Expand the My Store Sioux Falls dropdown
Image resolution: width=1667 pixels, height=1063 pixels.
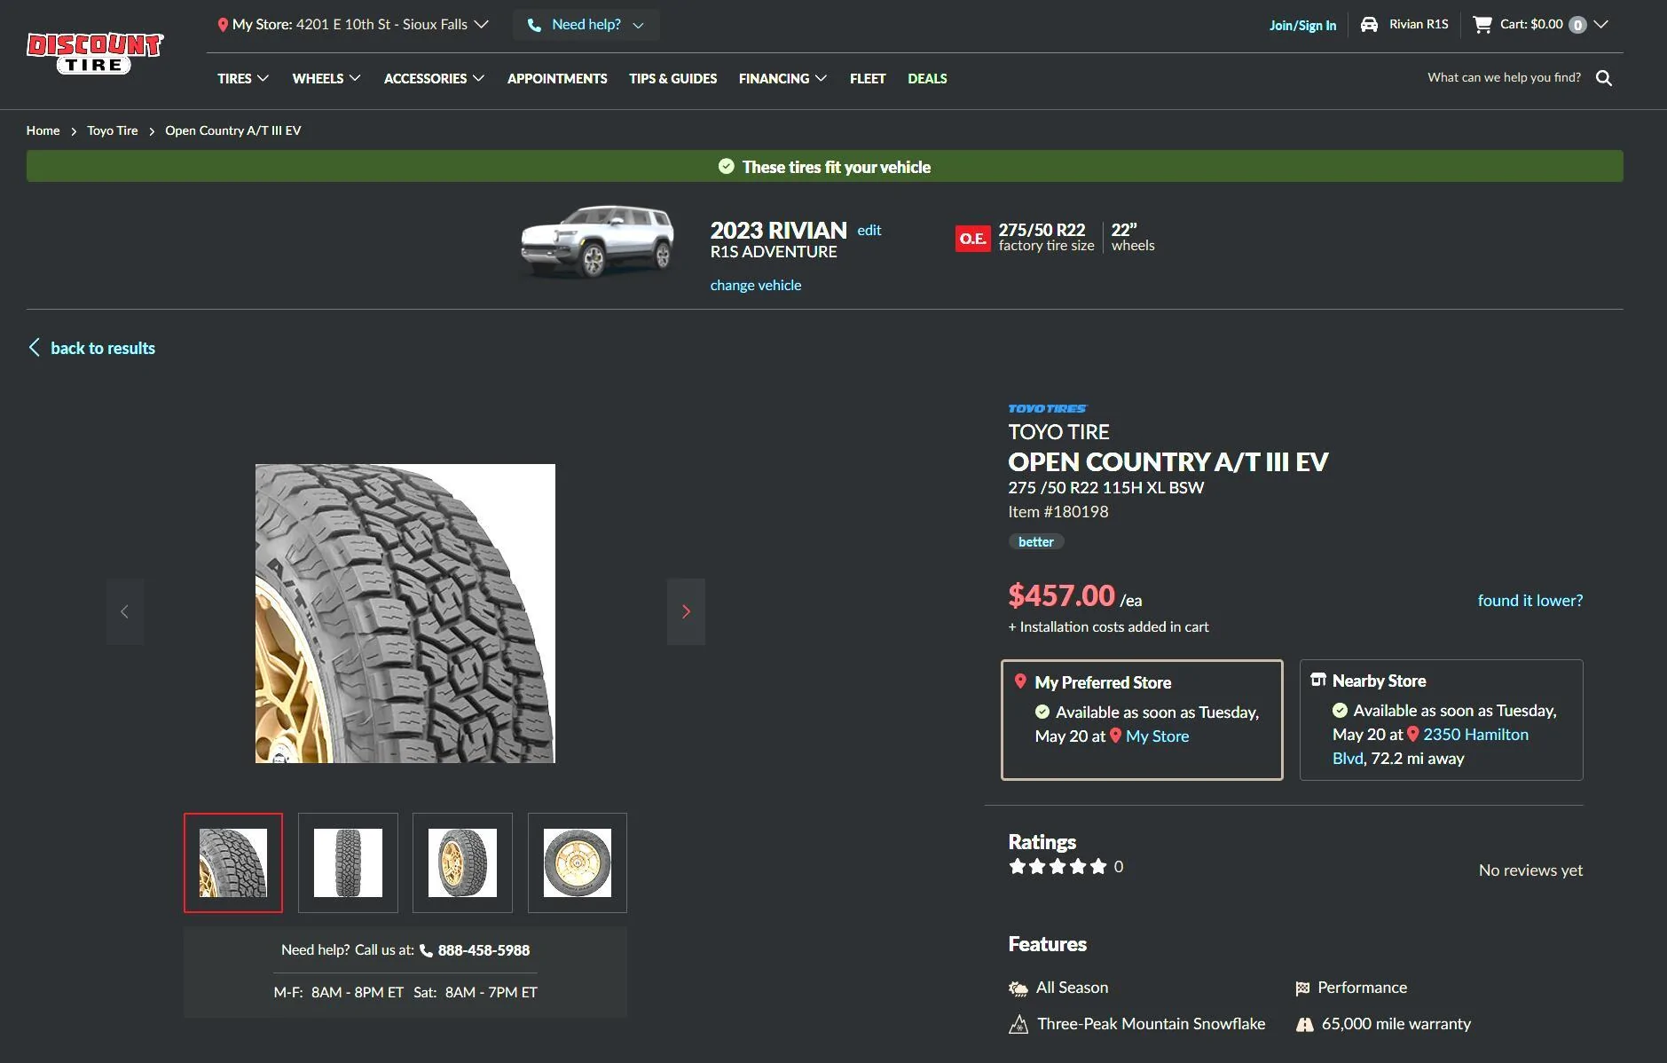[x=481, y=24]
